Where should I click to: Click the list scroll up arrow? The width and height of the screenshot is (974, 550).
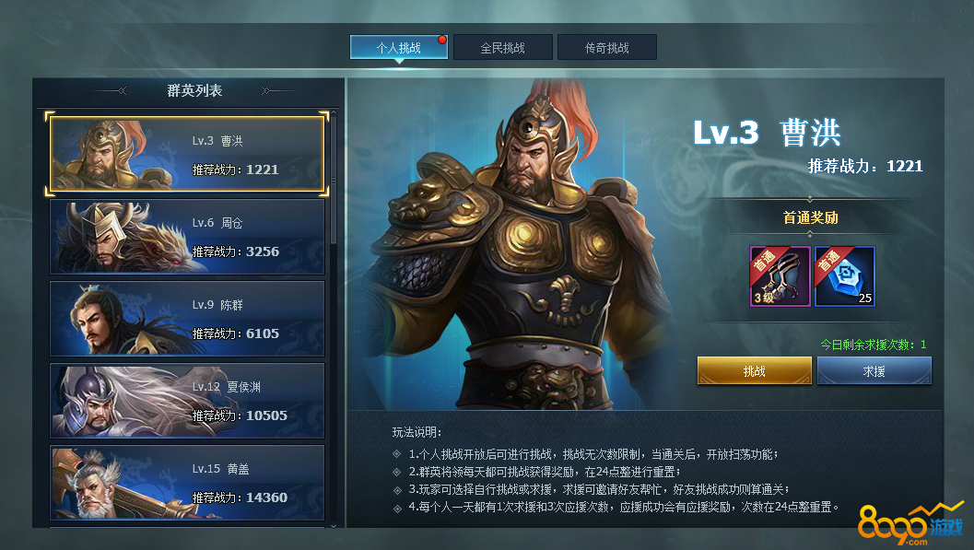coord(334,112)
